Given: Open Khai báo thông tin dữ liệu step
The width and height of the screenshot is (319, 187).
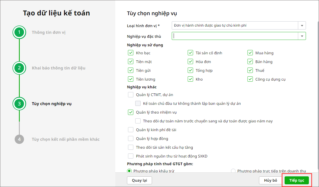Looking at the screenshot, I should pos(58,68).
